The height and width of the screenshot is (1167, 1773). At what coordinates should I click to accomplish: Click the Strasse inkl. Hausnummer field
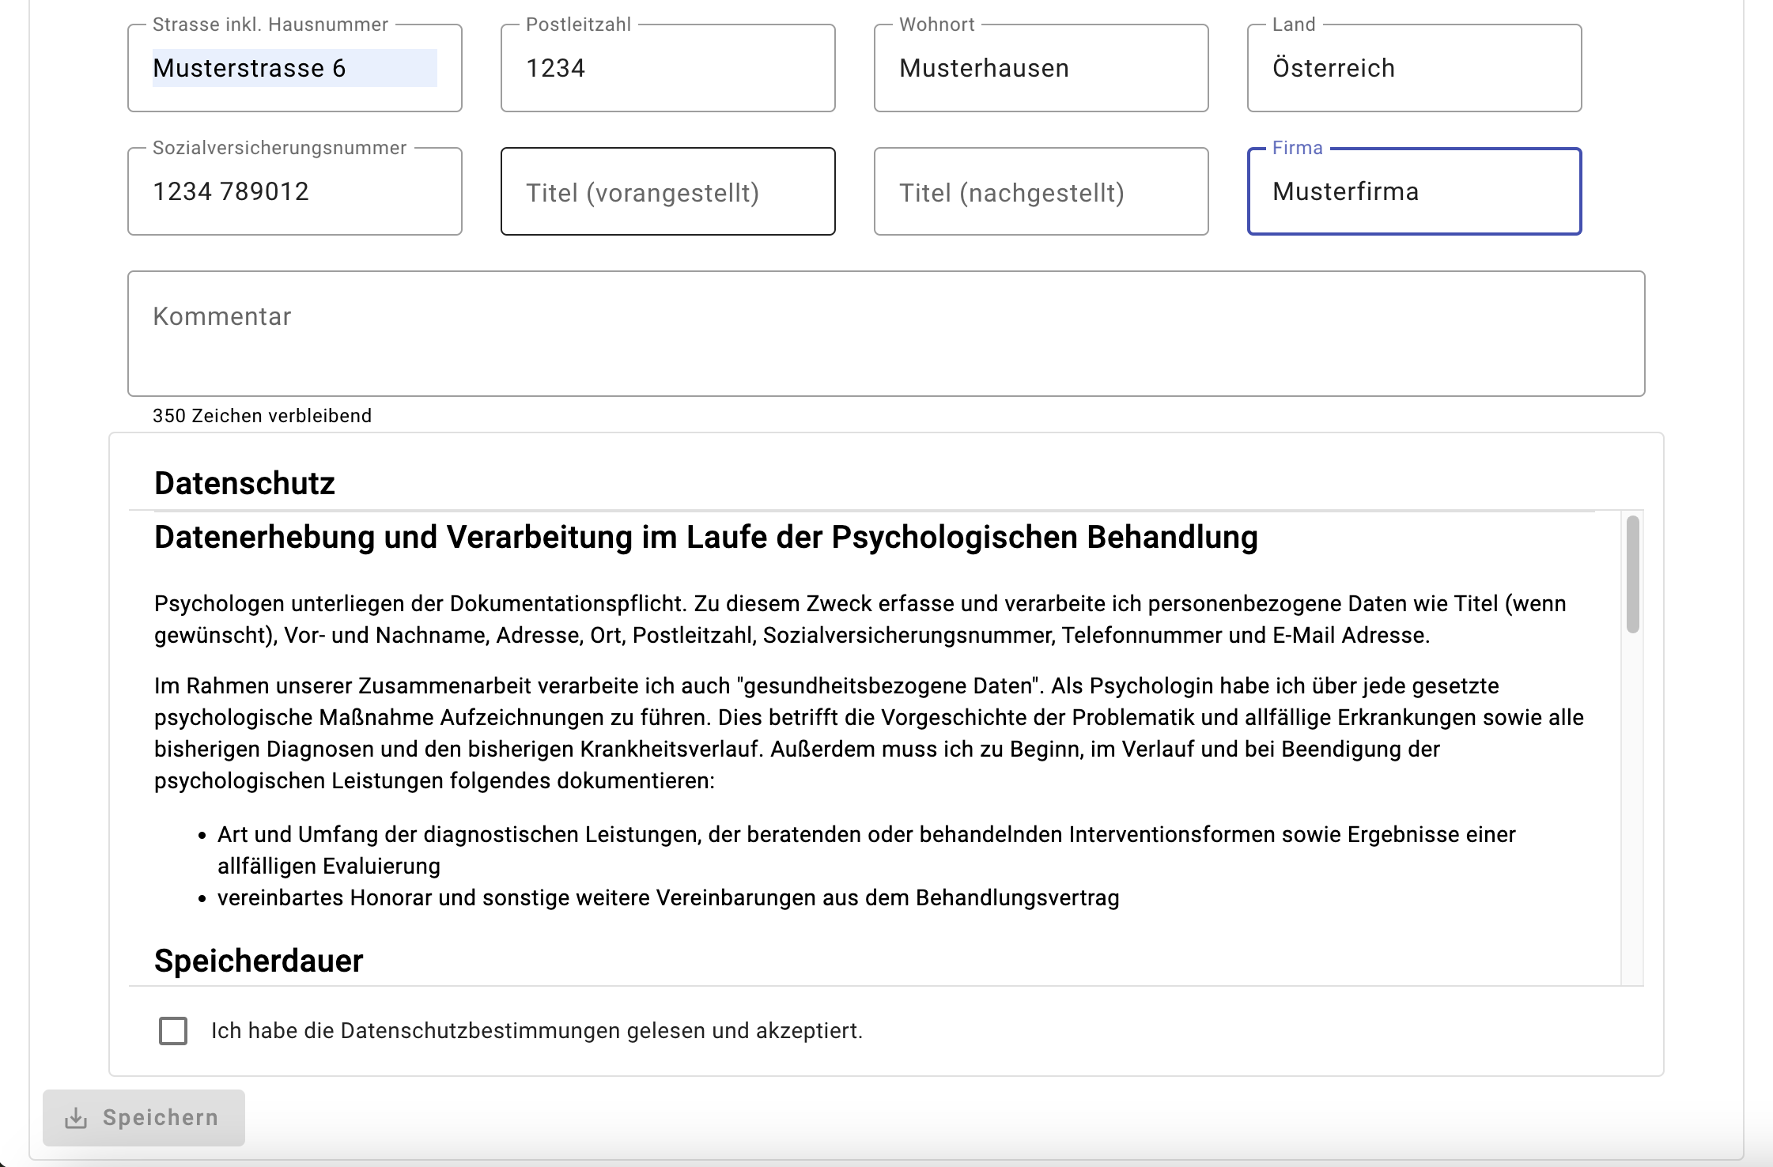click(x=294, y=68)
